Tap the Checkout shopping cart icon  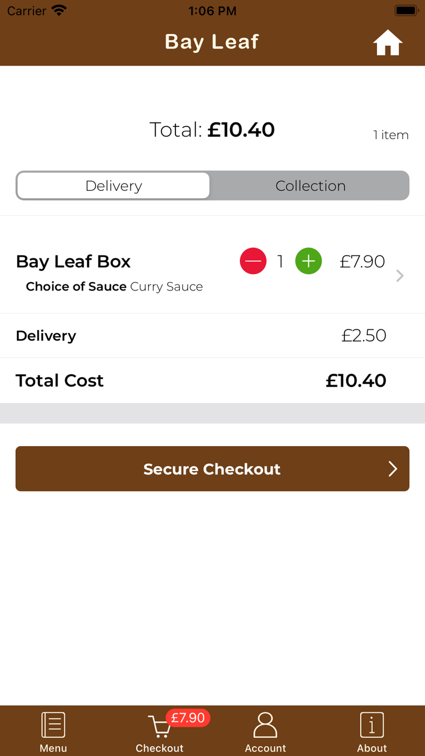[x=159, y=727]
